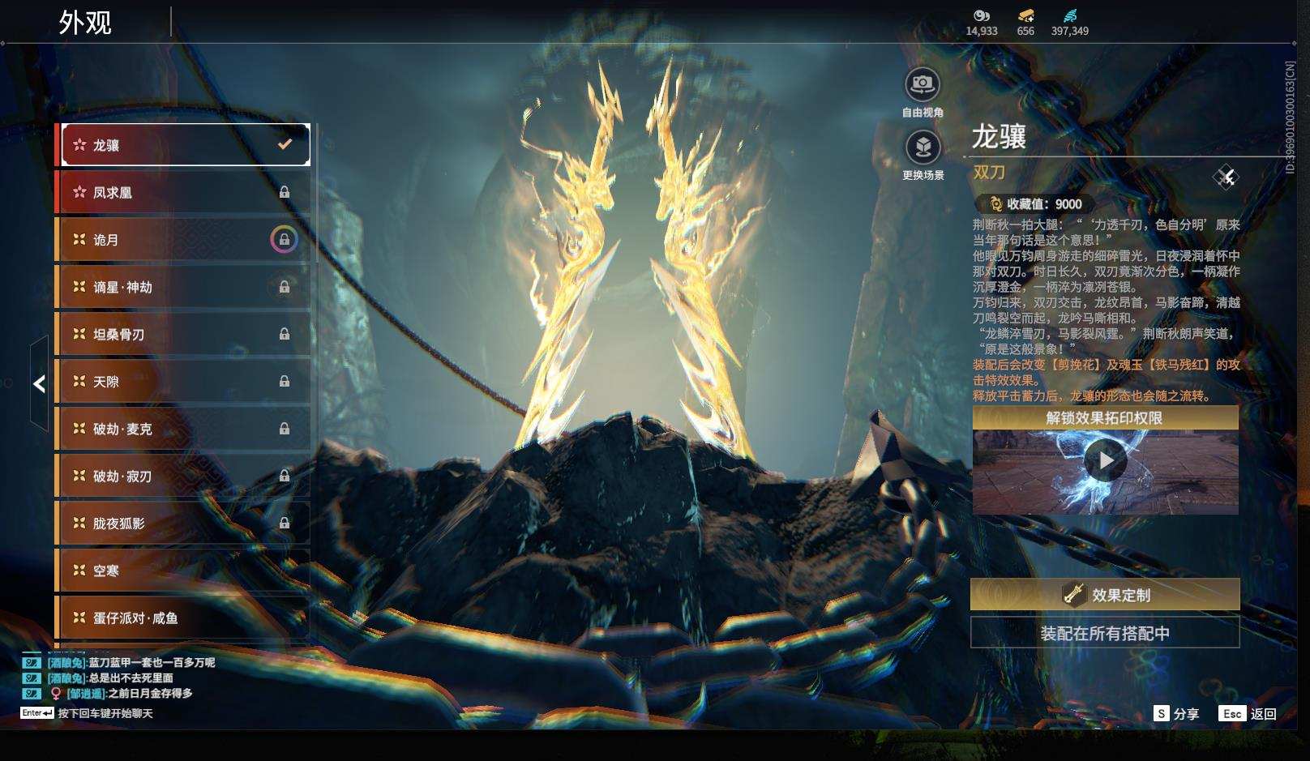Click the silver coin currency icon
This screenshot has height=761, width=1310.
[982, 15]
